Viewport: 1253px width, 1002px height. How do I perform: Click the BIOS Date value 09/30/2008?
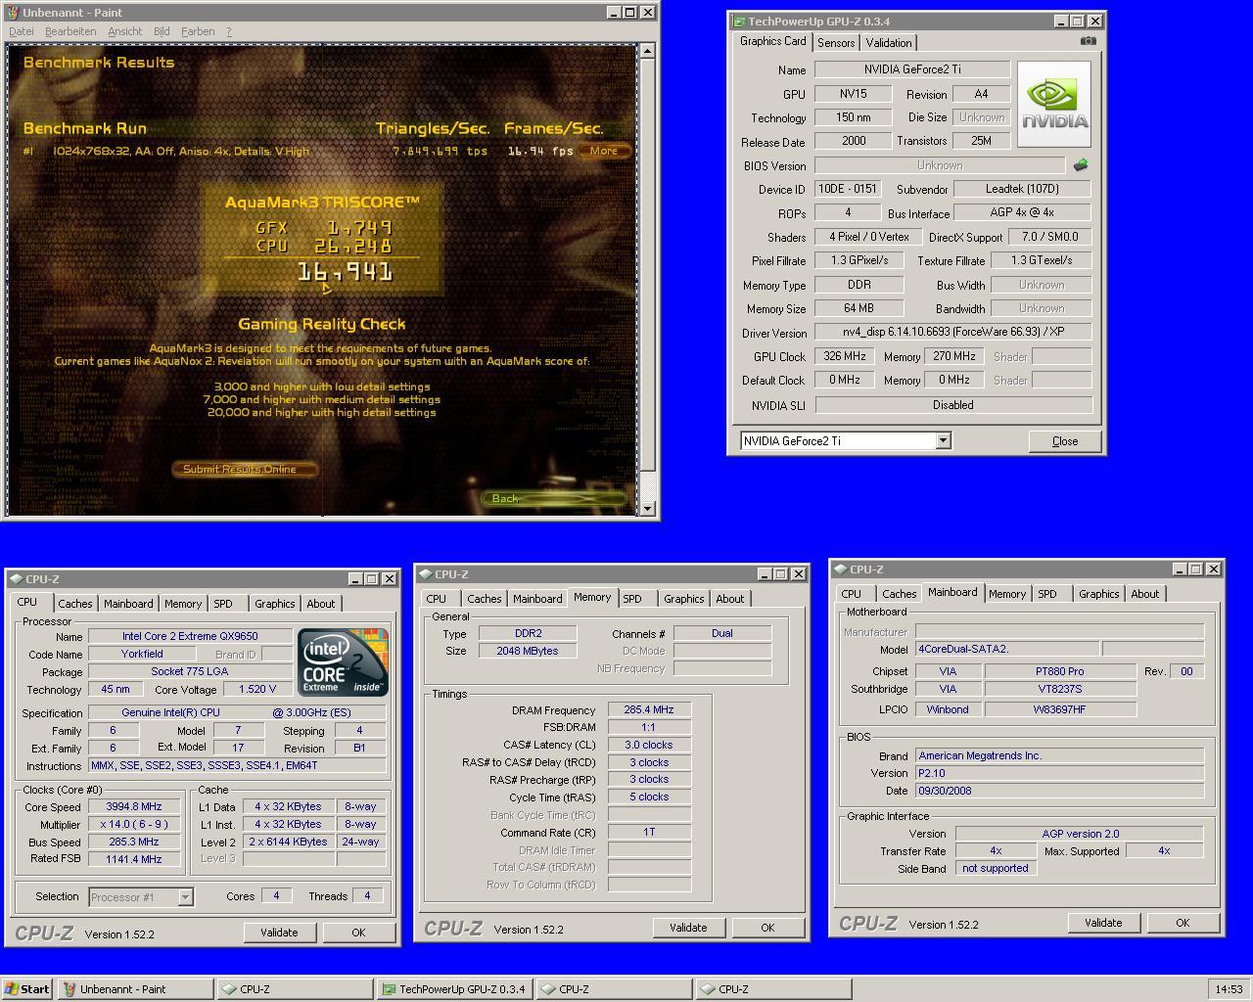pyautogui.click(x=1059, y=791)
